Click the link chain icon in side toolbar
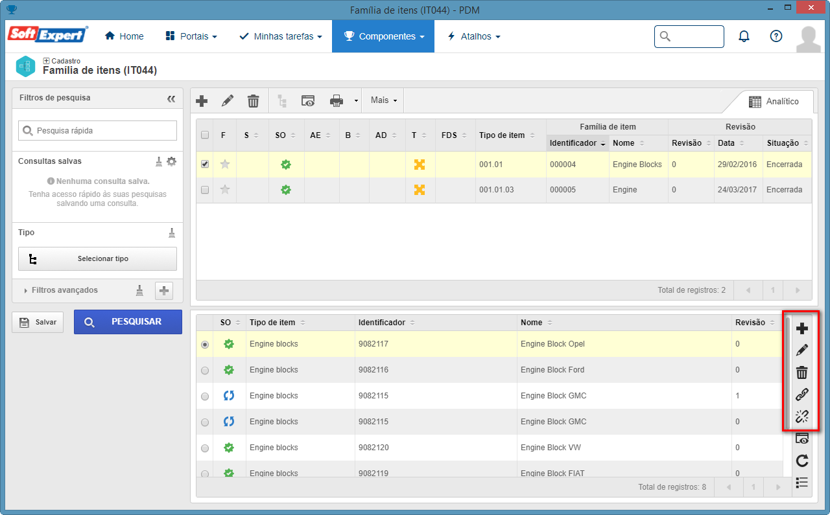 (x=802, y=395)
